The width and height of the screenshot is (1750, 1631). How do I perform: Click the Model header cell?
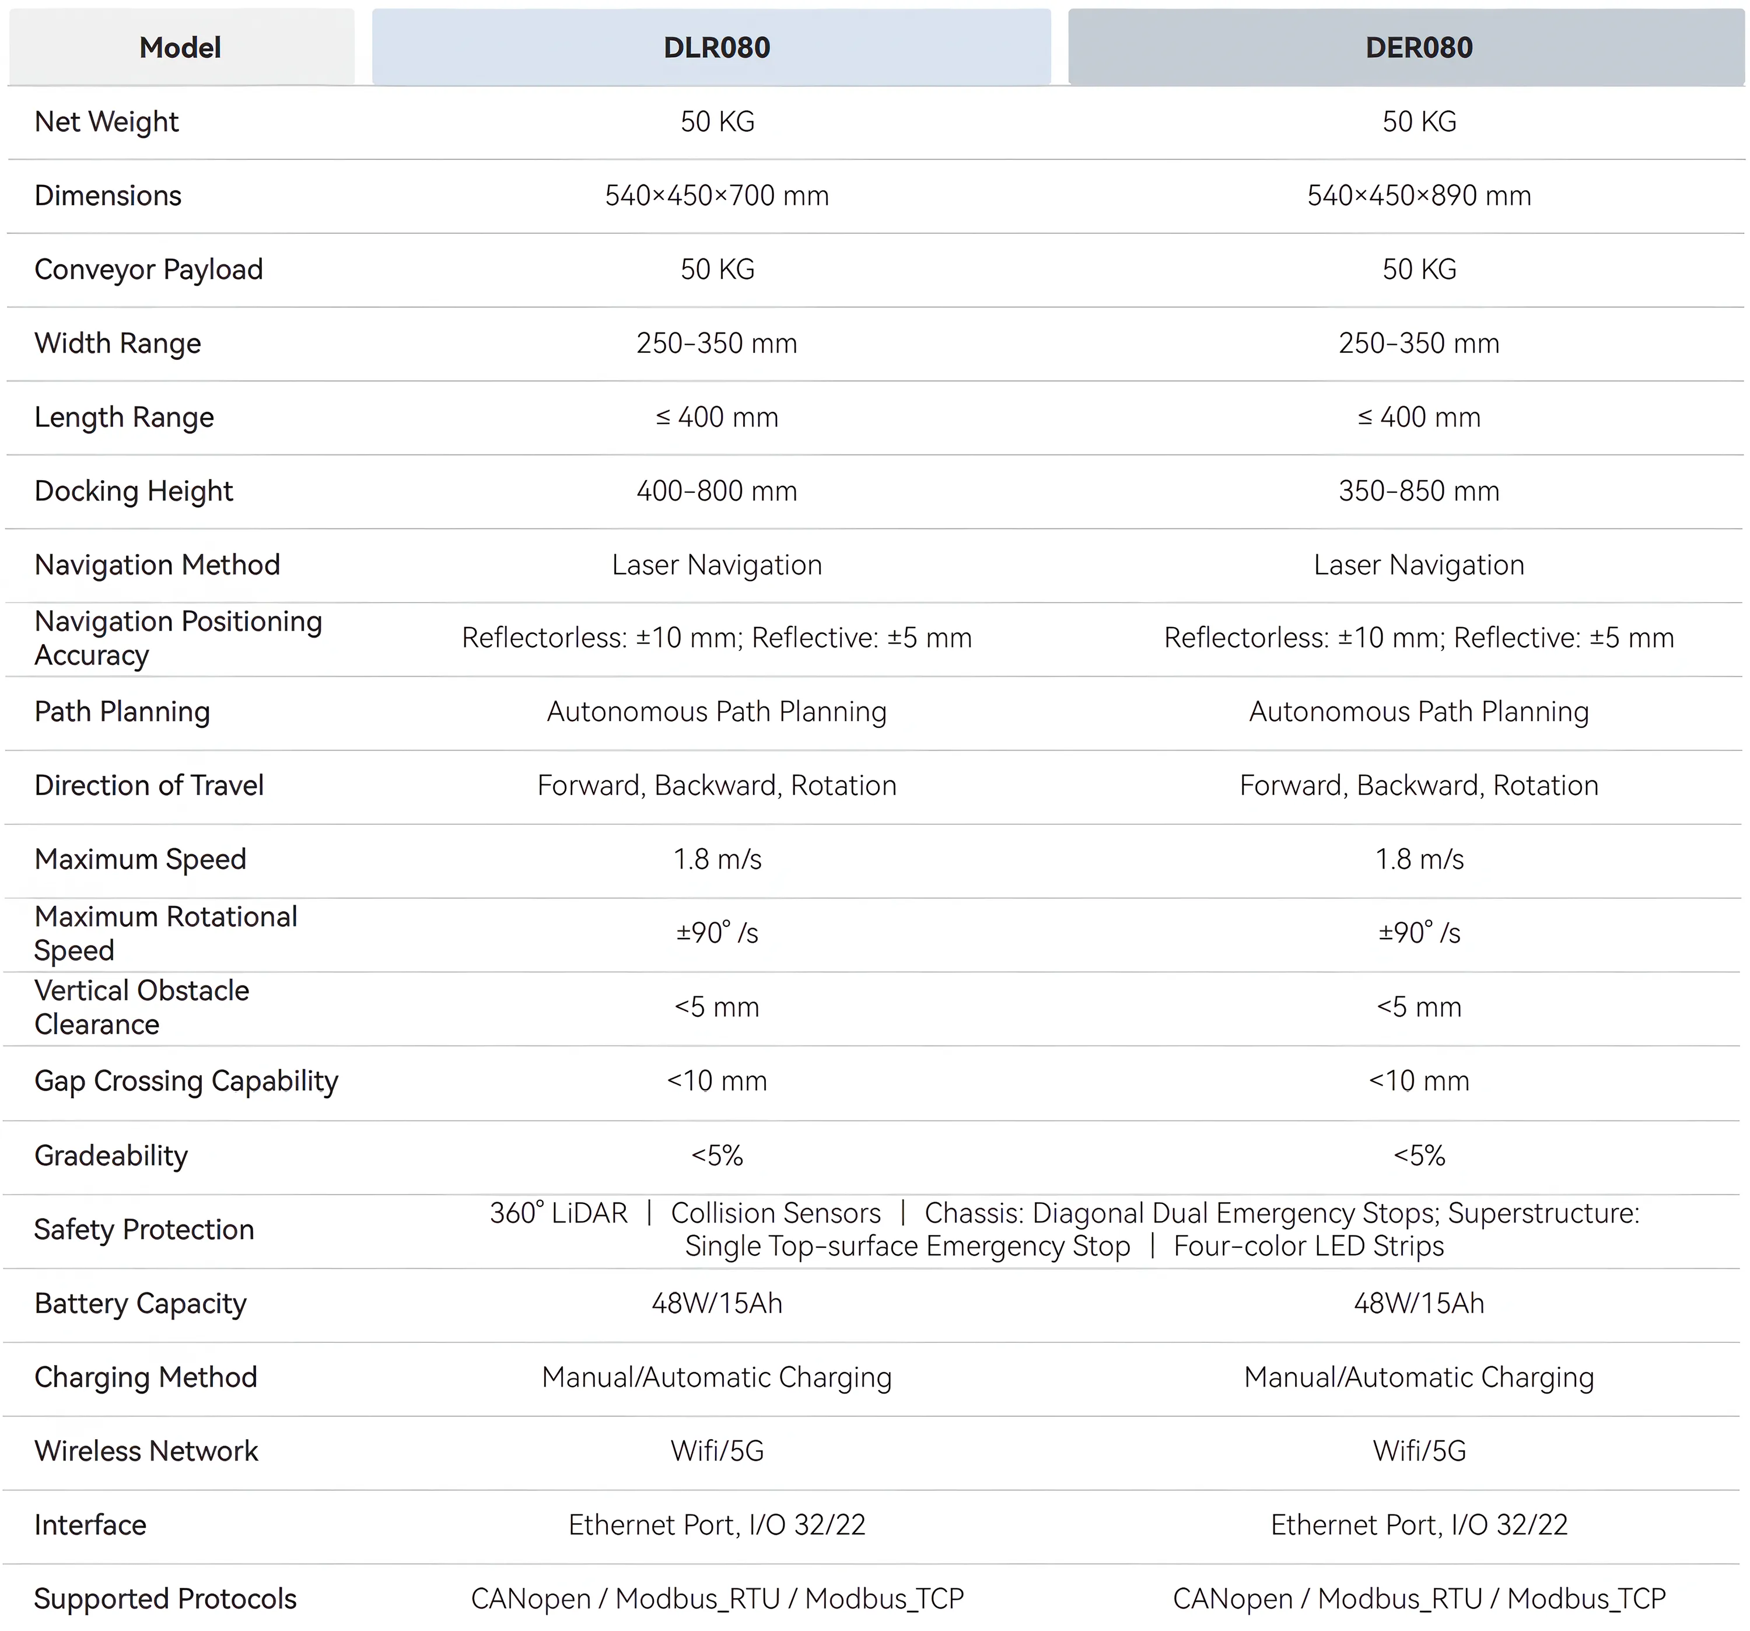pyautogui.click(x=180, y=47)
